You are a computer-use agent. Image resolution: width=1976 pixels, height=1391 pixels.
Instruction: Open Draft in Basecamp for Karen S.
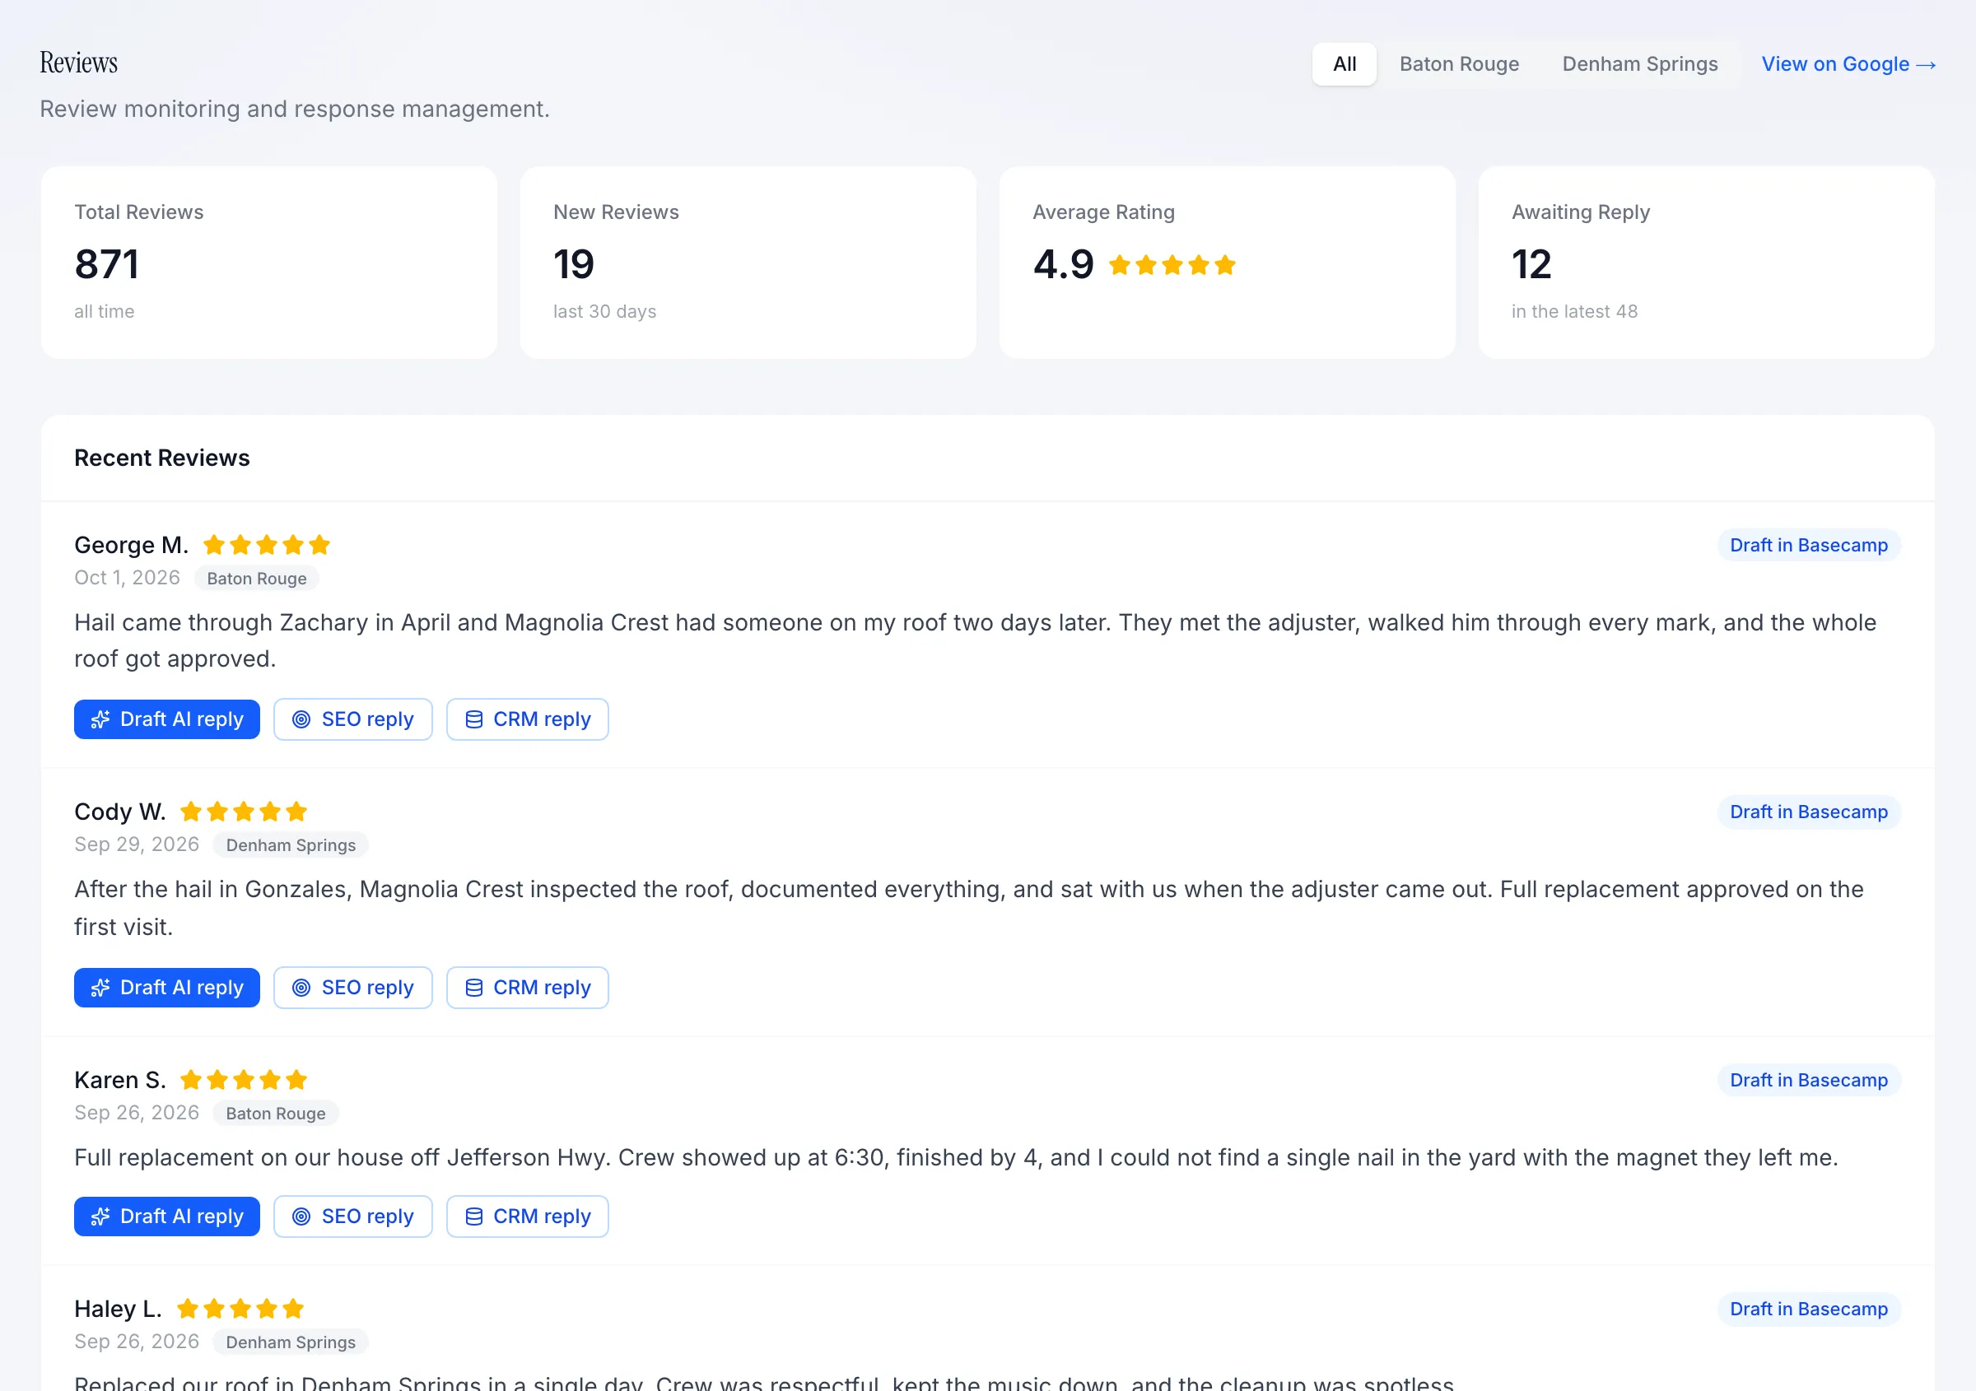(1808, 1081)
